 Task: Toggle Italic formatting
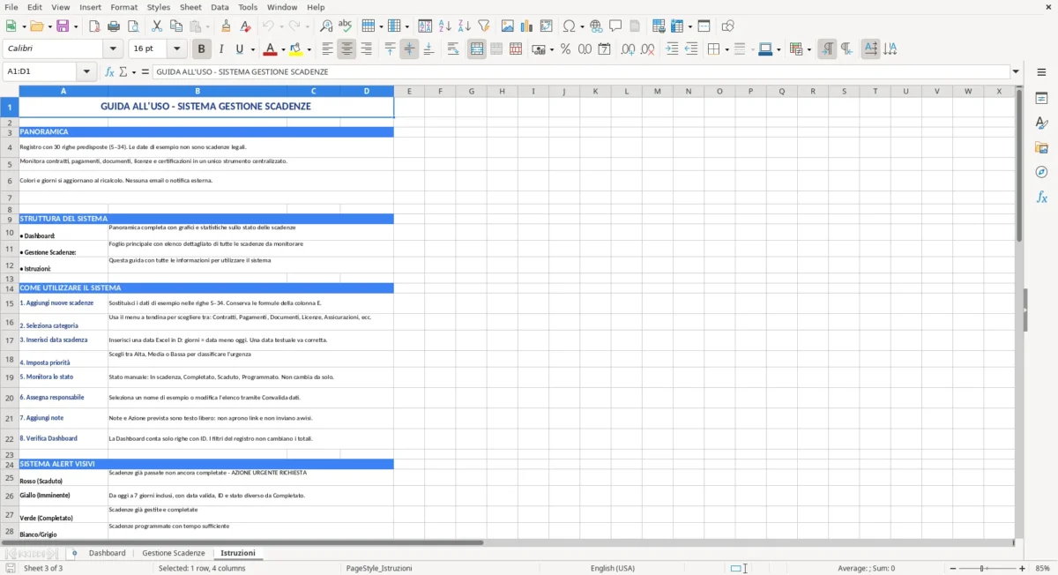[x=221, y=49]
